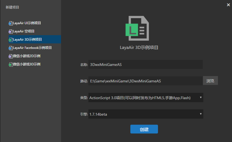This screenshot has height=142, width=232.
Task: Select 微信小游戏3D示例 template
Action: 35,64
